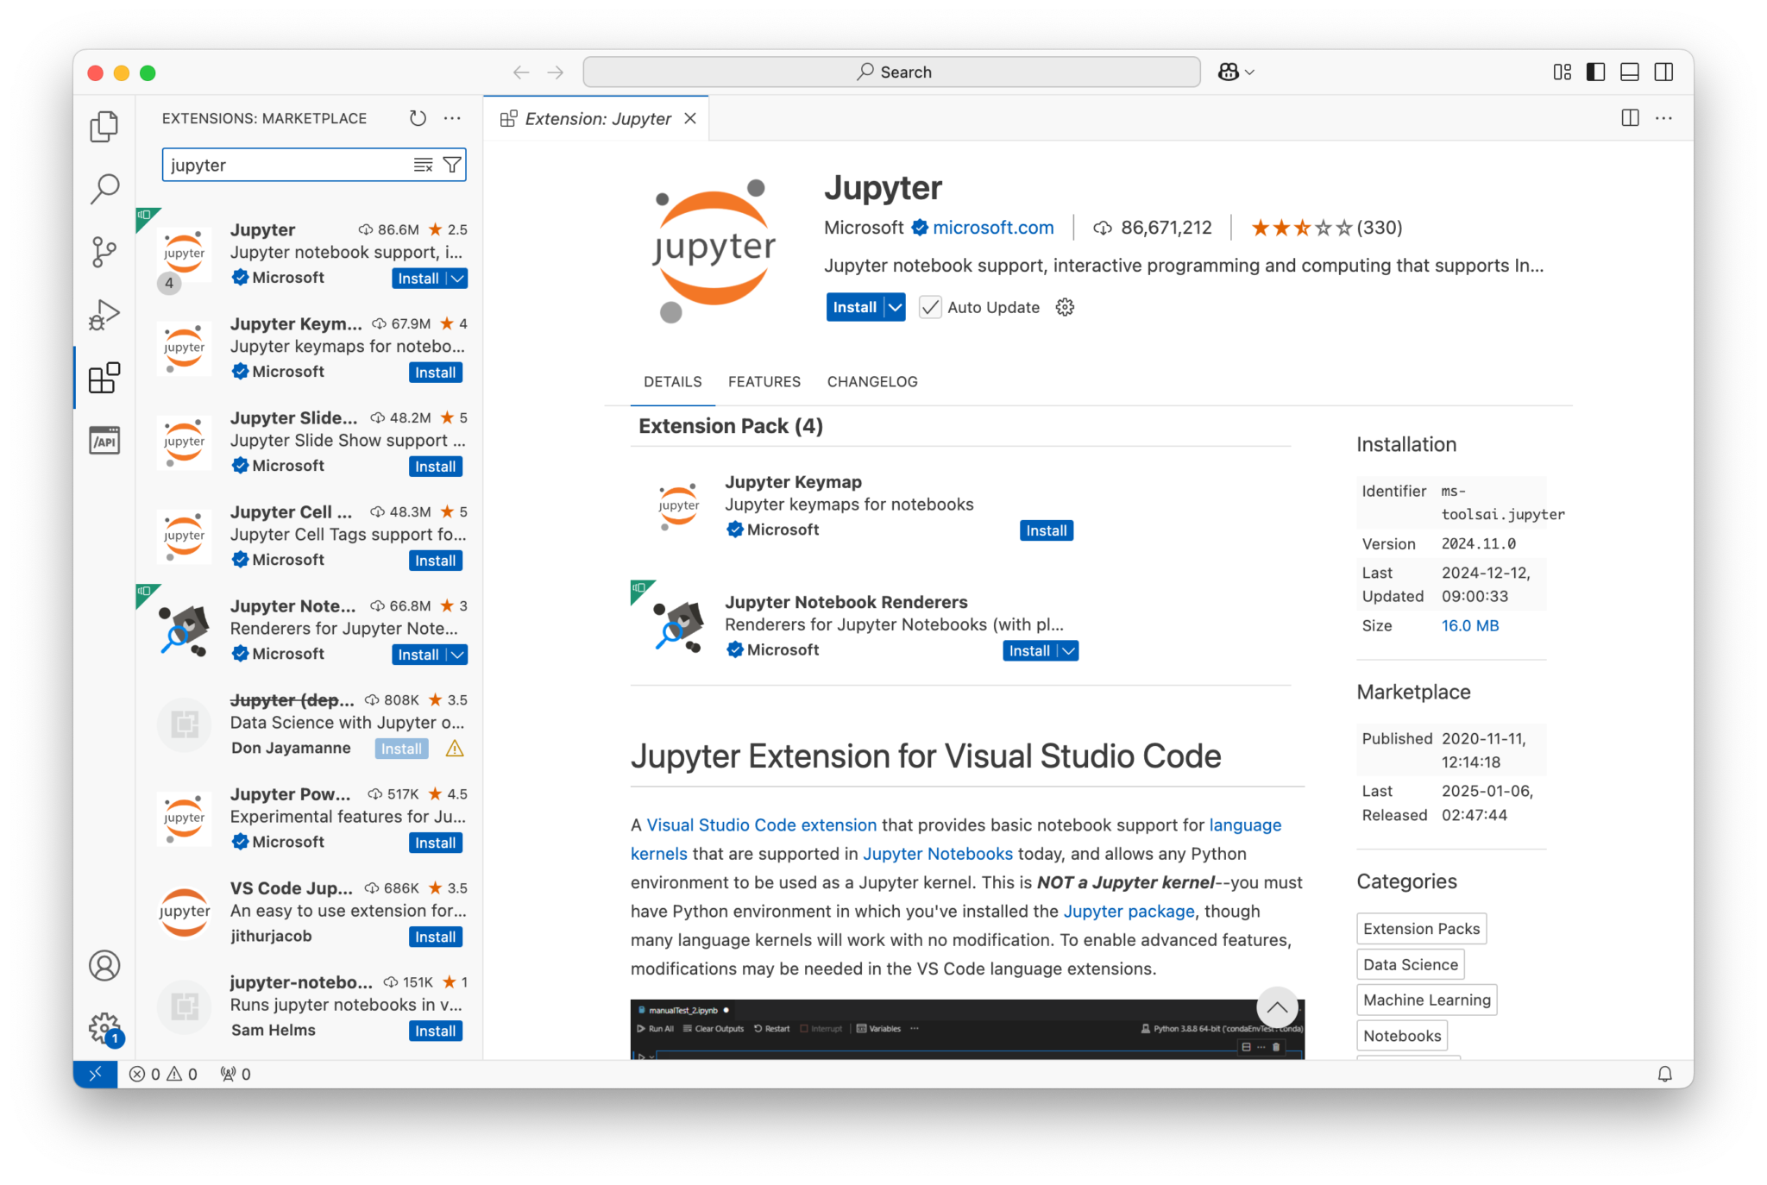
Task: Switch to the FEATURES tab
Action: point(764,381)
